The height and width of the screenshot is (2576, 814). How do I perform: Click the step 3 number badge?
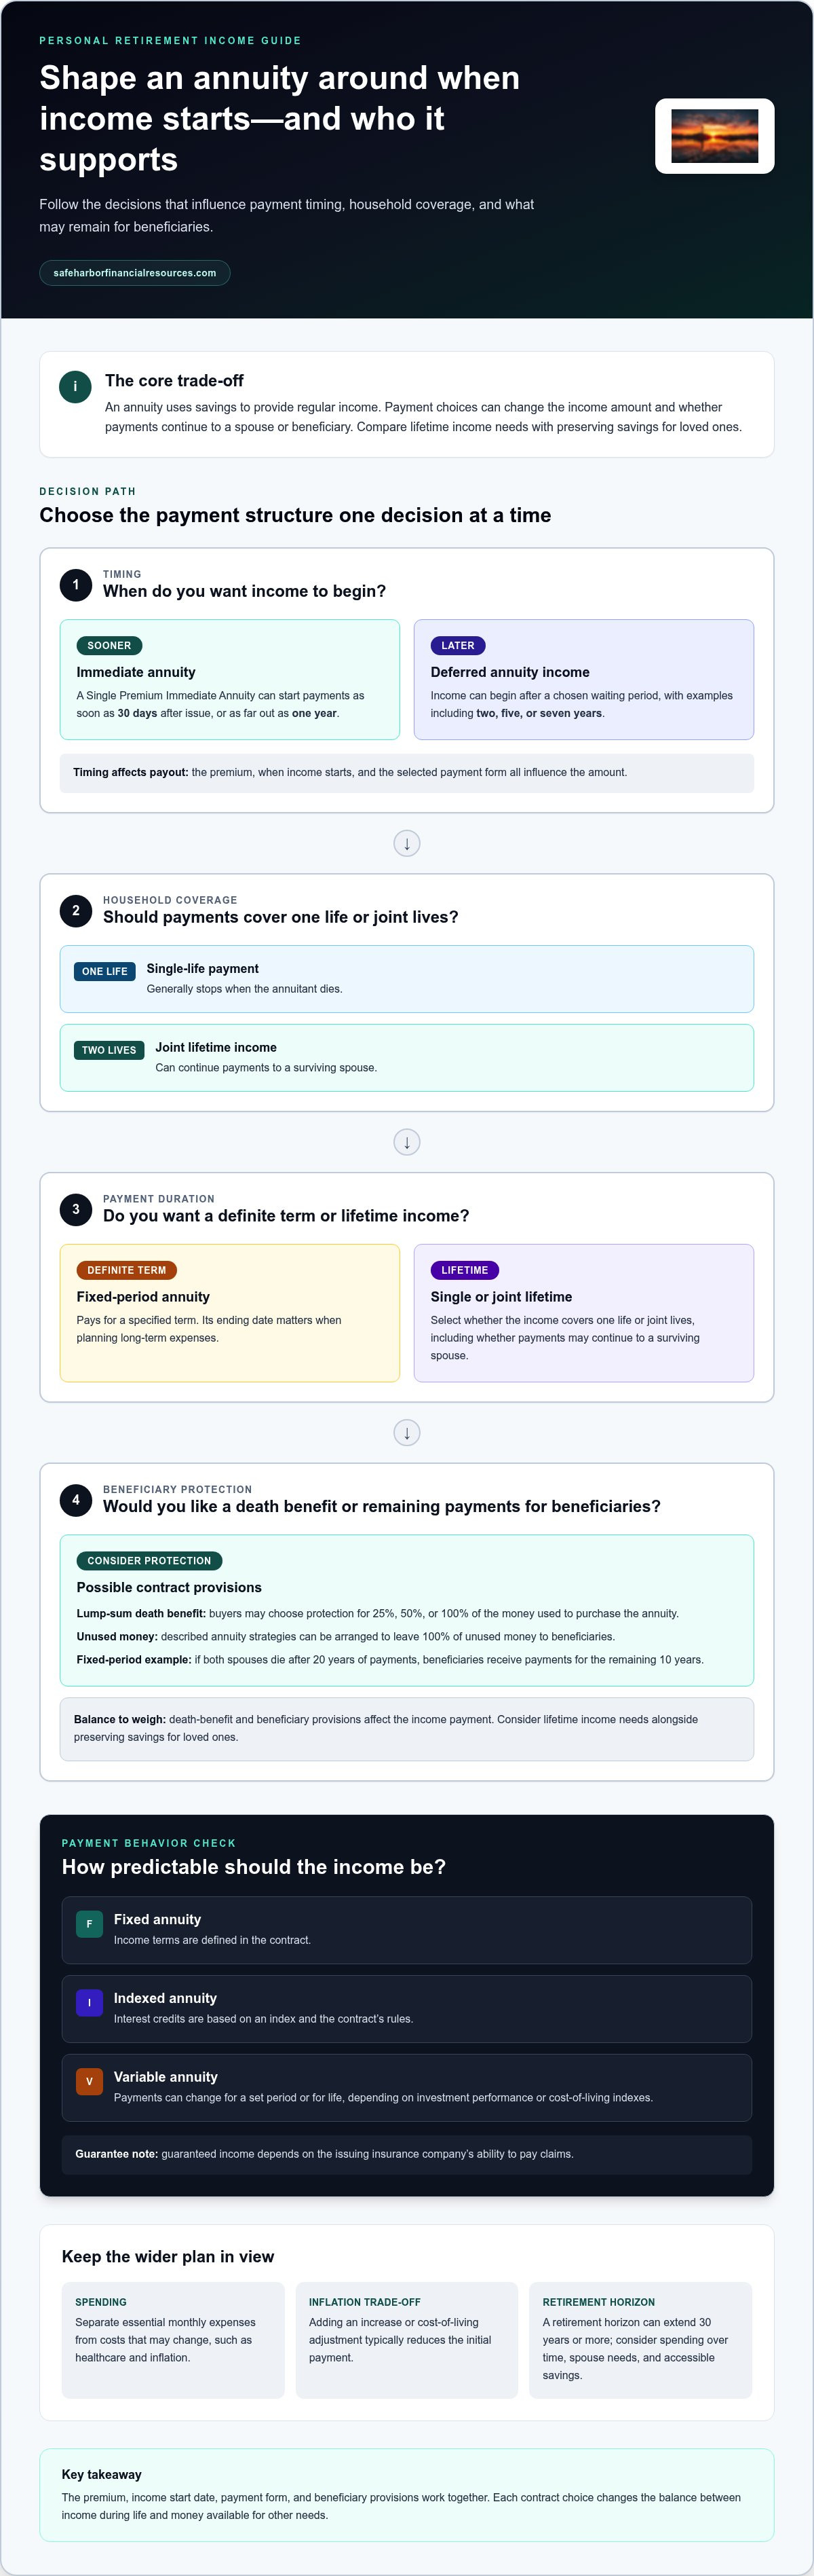tap(76, 1209)
